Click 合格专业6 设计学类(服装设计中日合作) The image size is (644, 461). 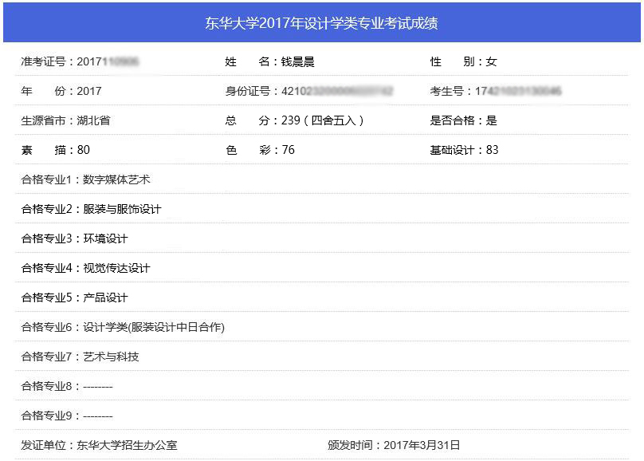click(123, 328)
